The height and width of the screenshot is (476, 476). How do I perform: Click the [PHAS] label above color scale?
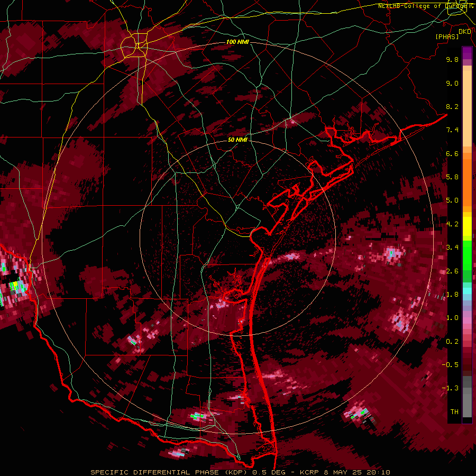pos(447,36)
